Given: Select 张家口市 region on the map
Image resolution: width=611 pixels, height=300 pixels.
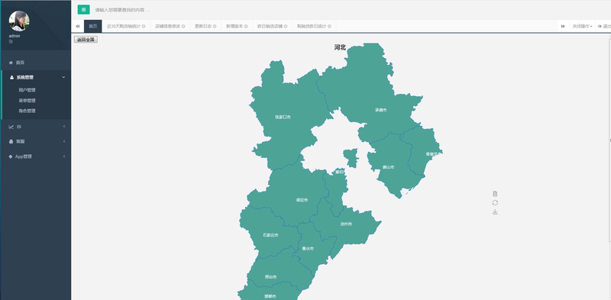Looking at the screenshot, I should (x=283, y=117).
